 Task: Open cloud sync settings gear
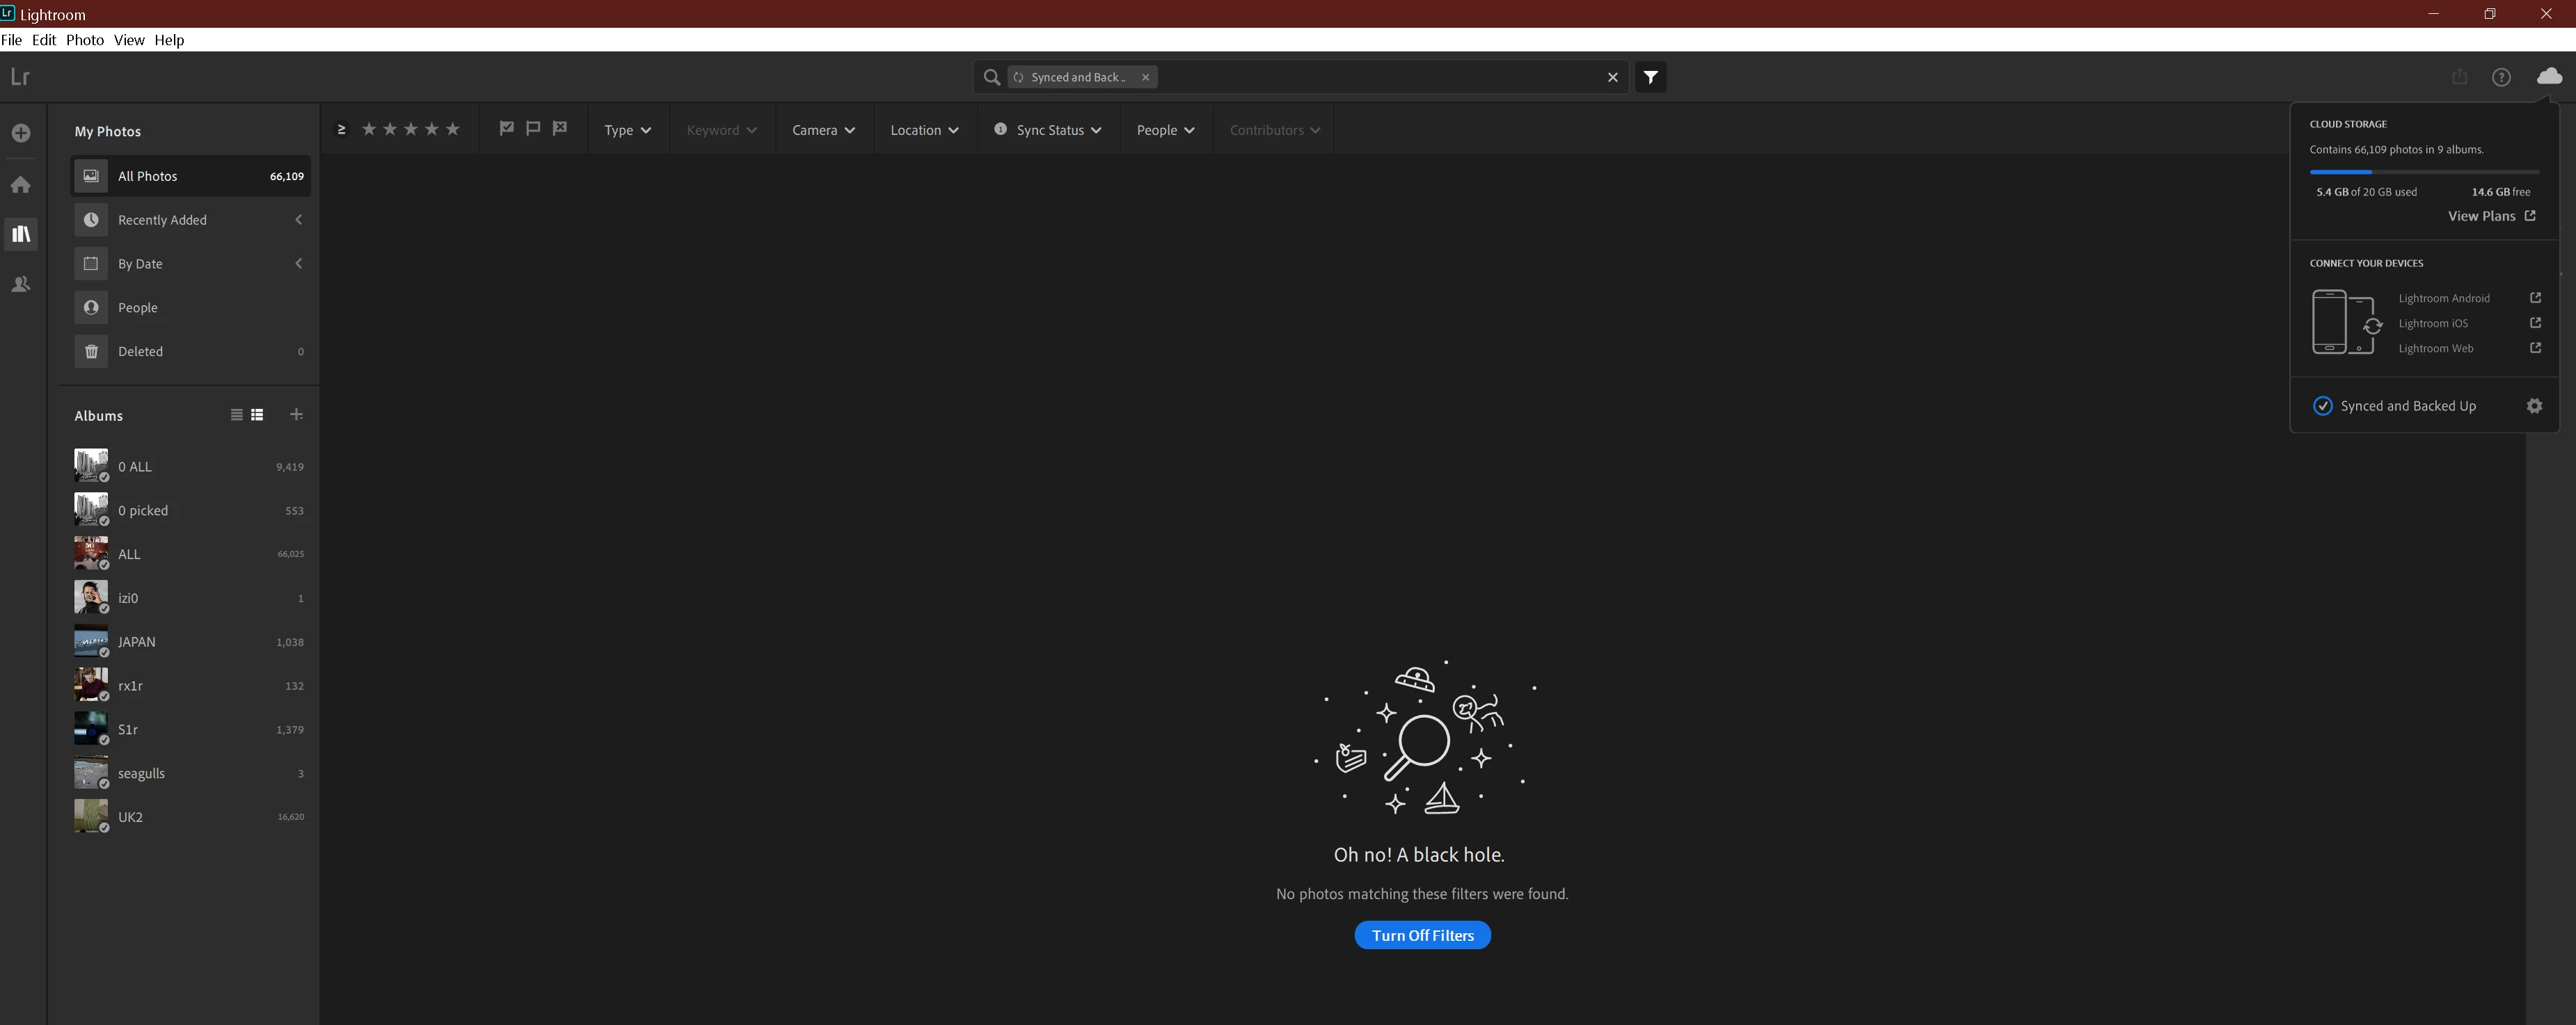coord(2533,405)
